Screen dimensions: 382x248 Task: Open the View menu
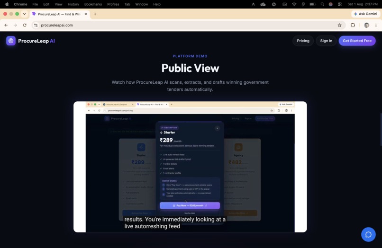pos(58,4)
